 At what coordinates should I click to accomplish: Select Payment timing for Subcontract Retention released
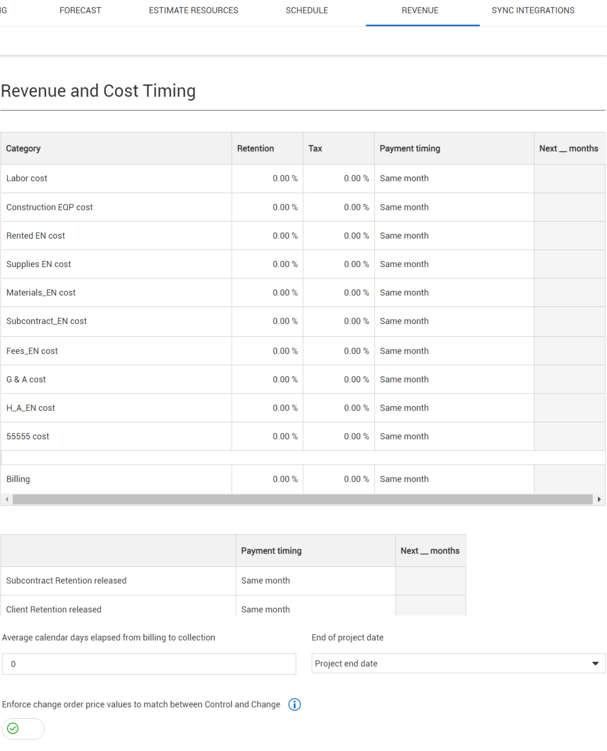(315, 581)
